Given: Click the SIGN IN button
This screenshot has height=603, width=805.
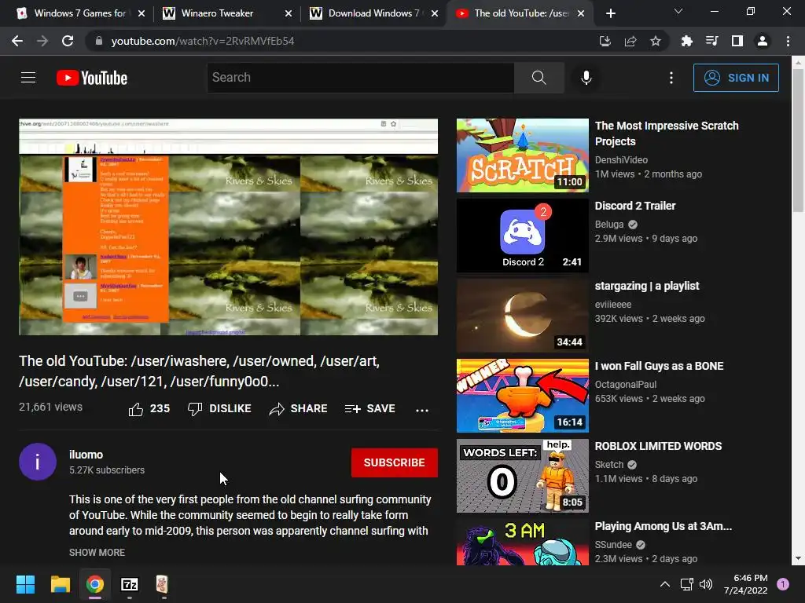Looking at the screenshot, I should pyautogui.click(x=736, y=78).
